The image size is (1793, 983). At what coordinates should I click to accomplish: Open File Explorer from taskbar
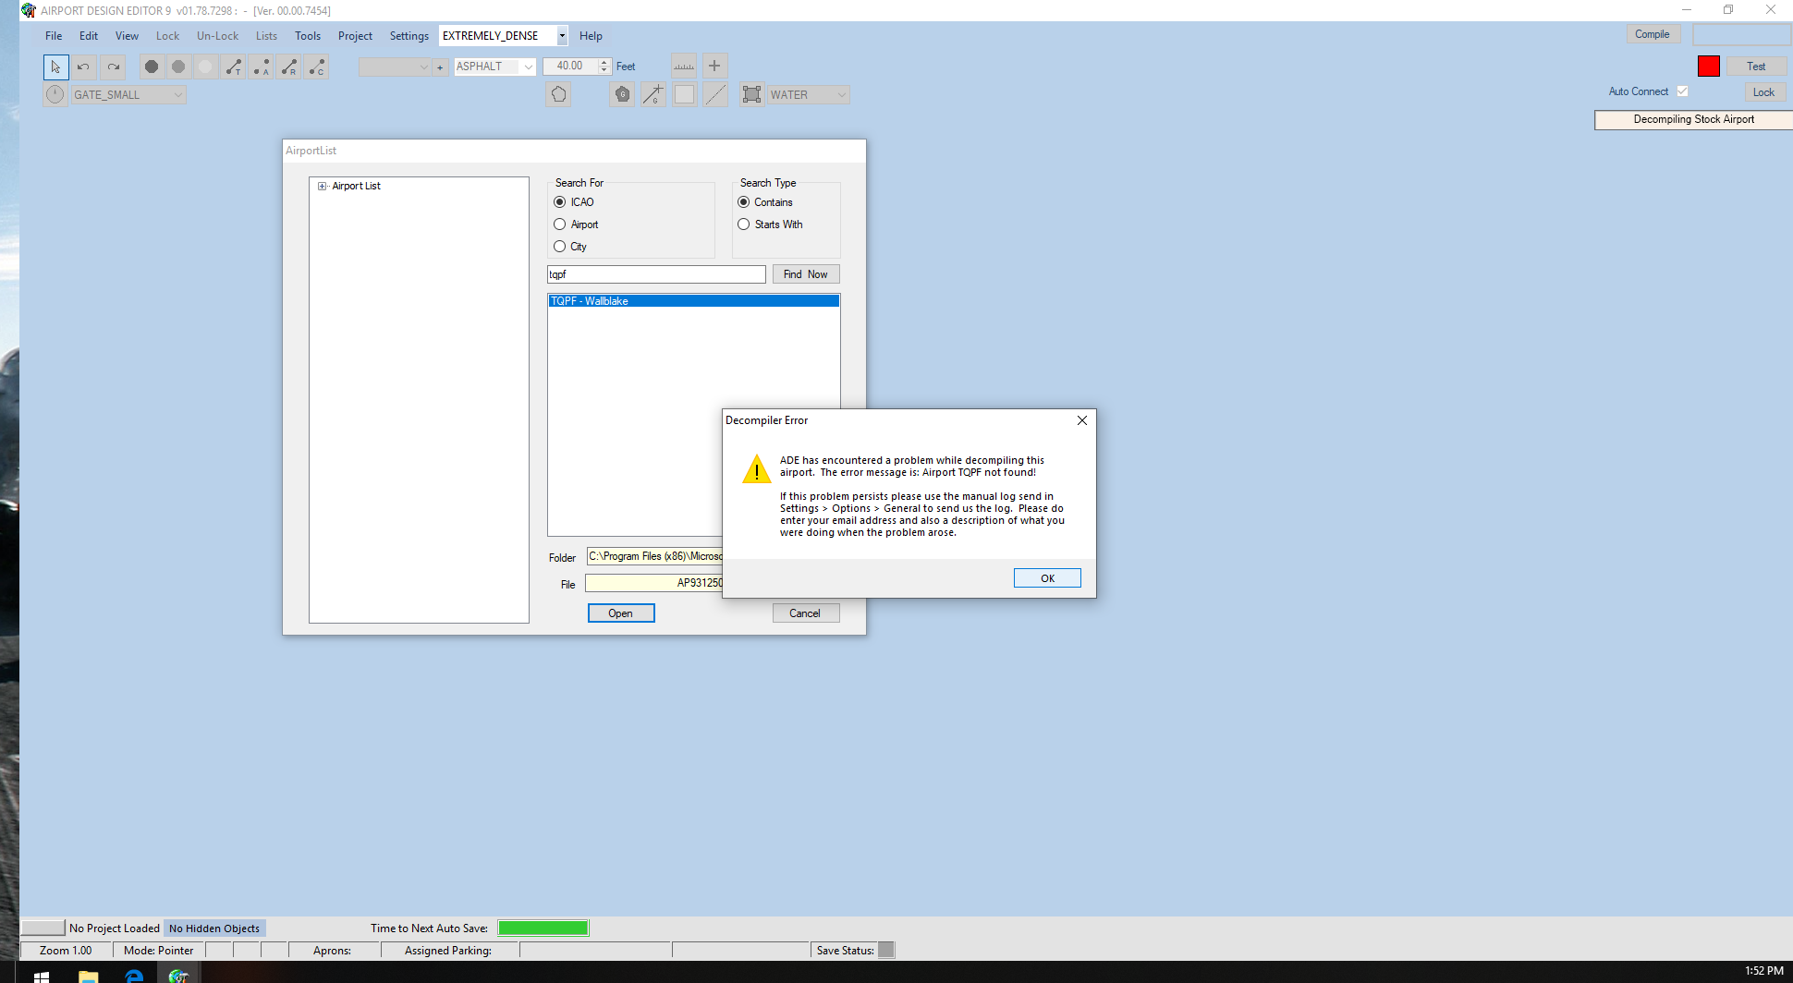89,975
